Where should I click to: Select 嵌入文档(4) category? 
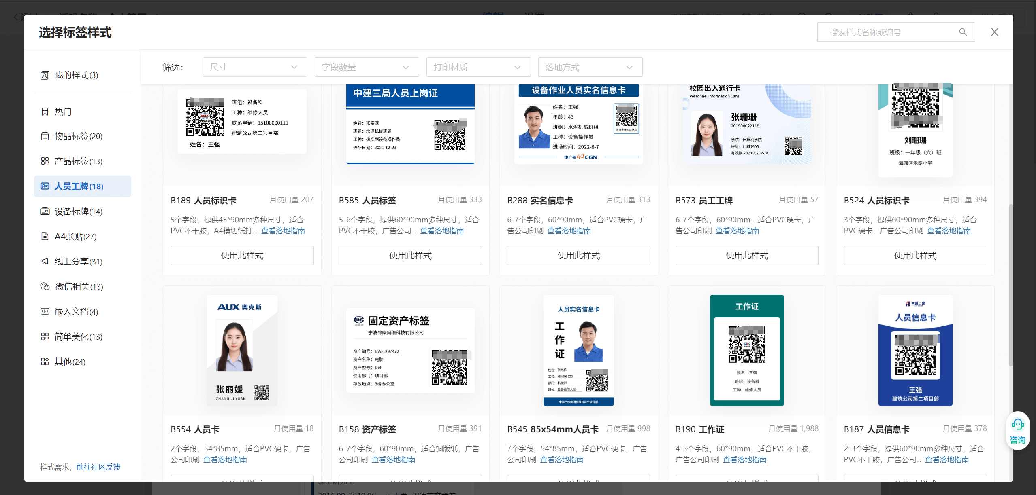(x=83, y=311)
